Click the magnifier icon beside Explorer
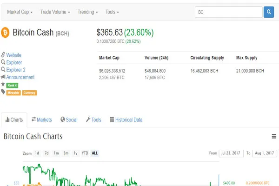The height and width of the screenshot is (186, 279). pos(3,62)
